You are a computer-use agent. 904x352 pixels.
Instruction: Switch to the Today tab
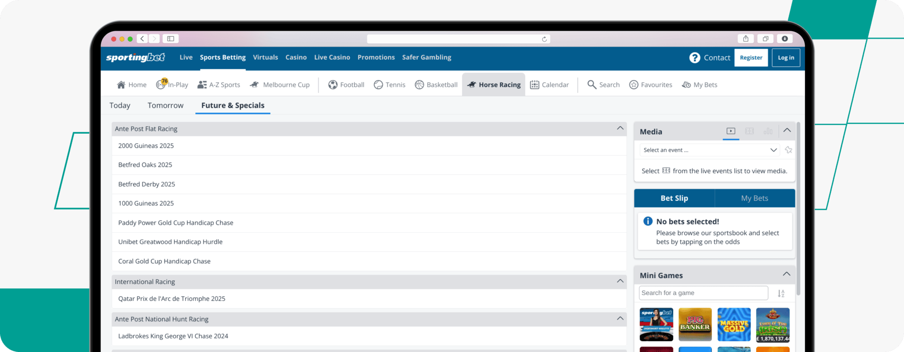(x=120, y=105)
